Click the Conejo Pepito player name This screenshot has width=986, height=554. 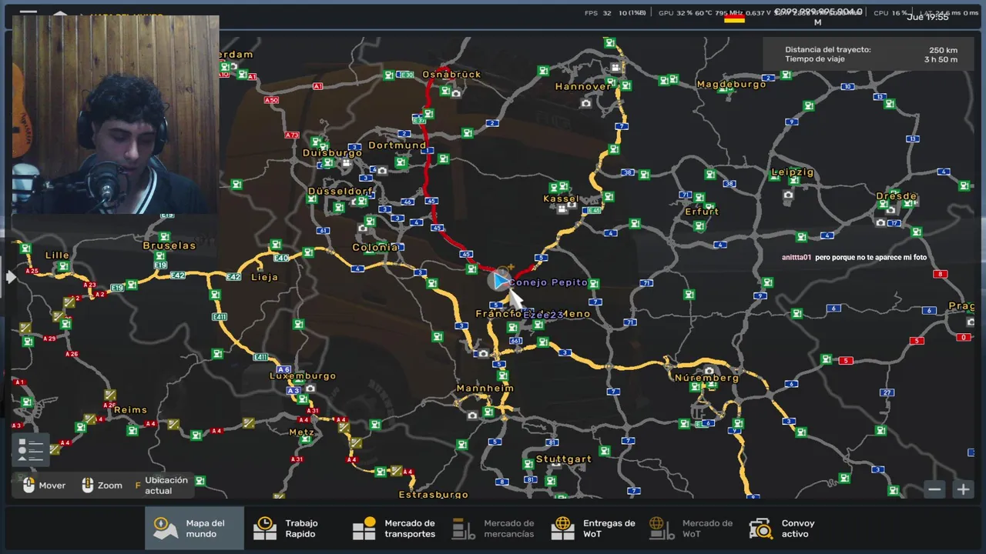548,282
